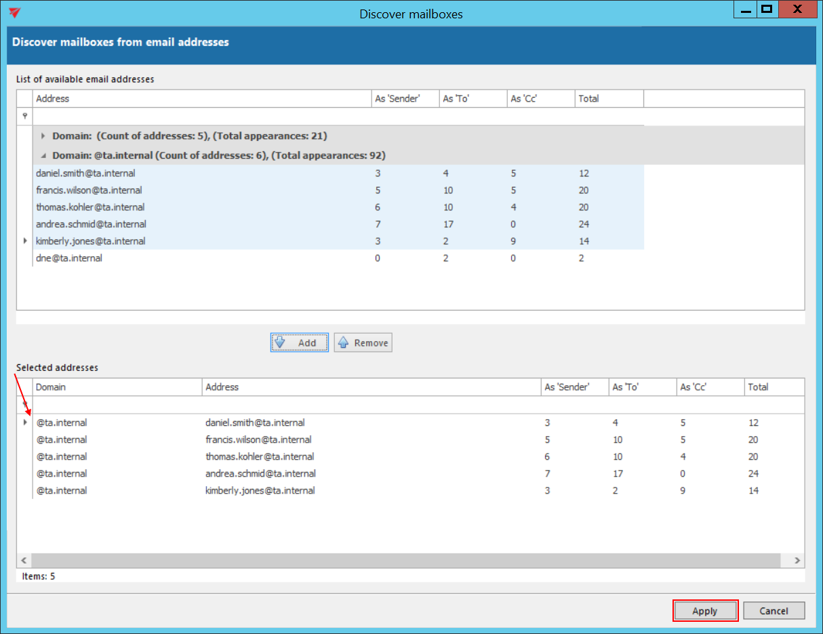The height and width of the screenshot is (634, 823).
Task: Sort available list by Total column header
Action: pos(608,98)
